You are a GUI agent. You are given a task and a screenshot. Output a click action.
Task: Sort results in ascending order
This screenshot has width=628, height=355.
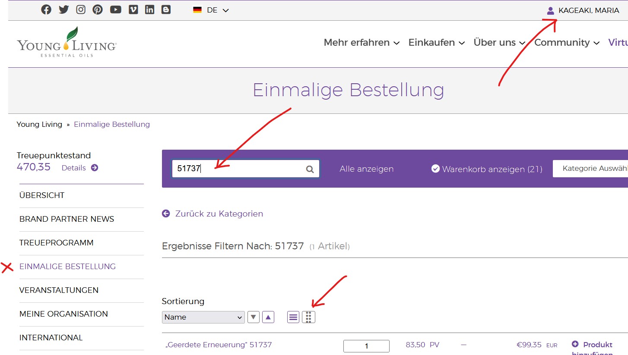coord(269,317)
